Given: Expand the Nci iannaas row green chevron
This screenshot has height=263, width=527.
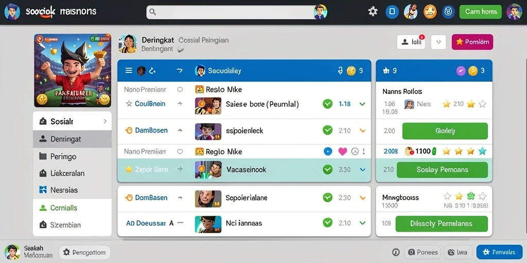Looking at the screenshot, I should [362, 223].
